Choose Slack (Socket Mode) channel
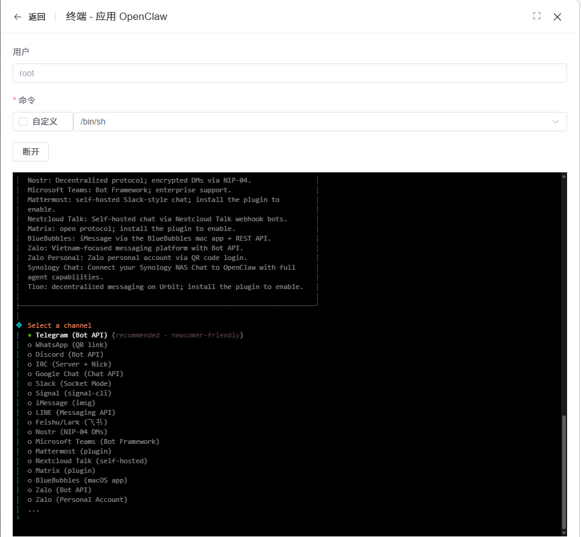Viewport: 581px width, 537px height. 73,383
